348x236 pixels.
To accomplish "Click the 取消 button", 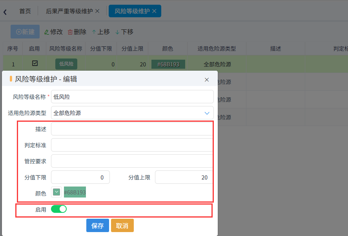I will (122, 225).
